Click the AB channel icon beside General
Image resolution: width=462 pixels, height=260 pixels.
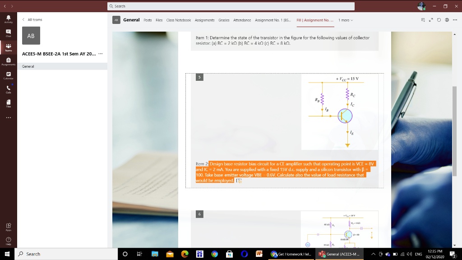116,20
